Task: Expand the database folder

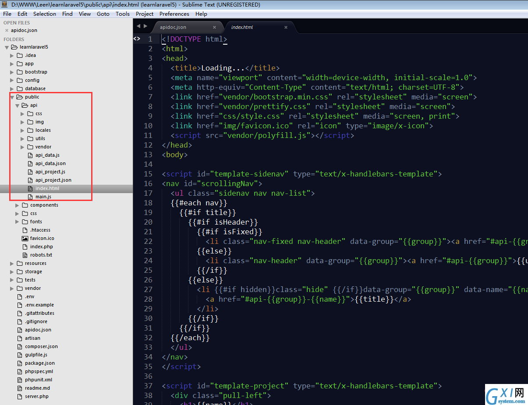Action: coord(12,88)
